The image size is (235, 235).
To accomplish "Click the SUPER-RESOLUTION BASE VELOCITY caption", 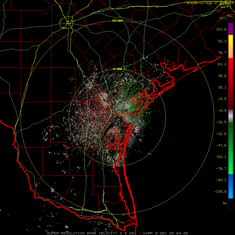I will 82,233.
